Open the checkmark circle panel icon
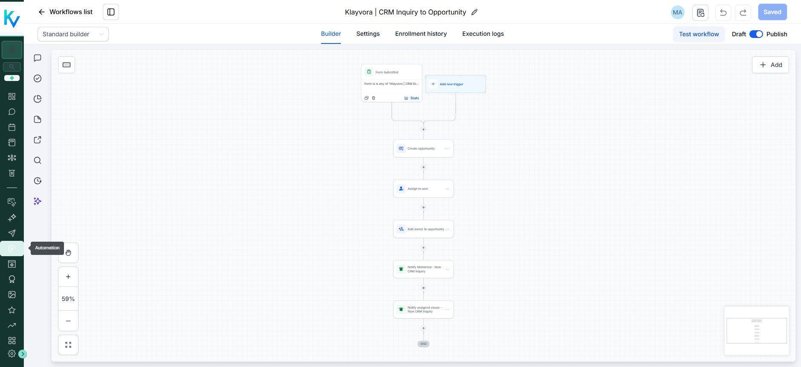This screenshot has height=367, width=801. pyautogui.click(x=38, y=78)
